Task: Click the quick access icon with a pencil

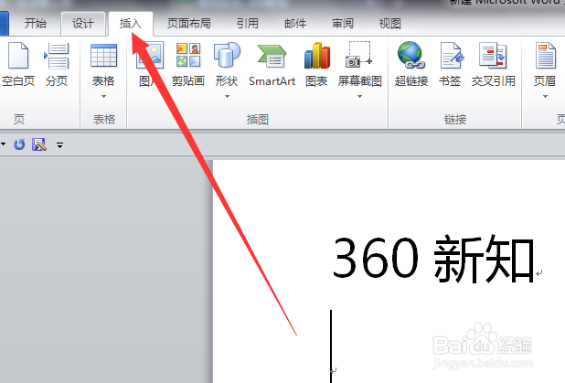Action: [x=39, y=144]
